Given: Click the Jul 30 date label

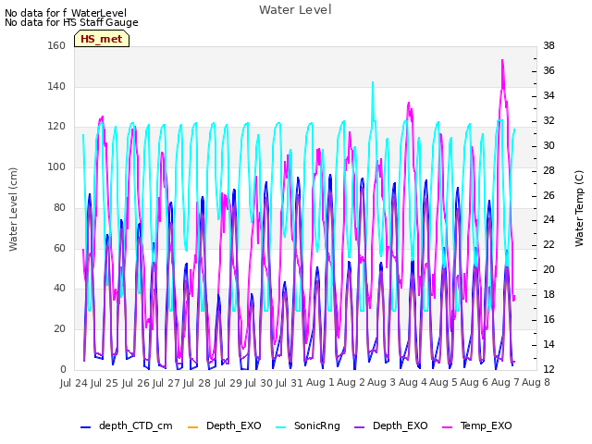Looking at the screenshot, I should (x=259, y=383).
